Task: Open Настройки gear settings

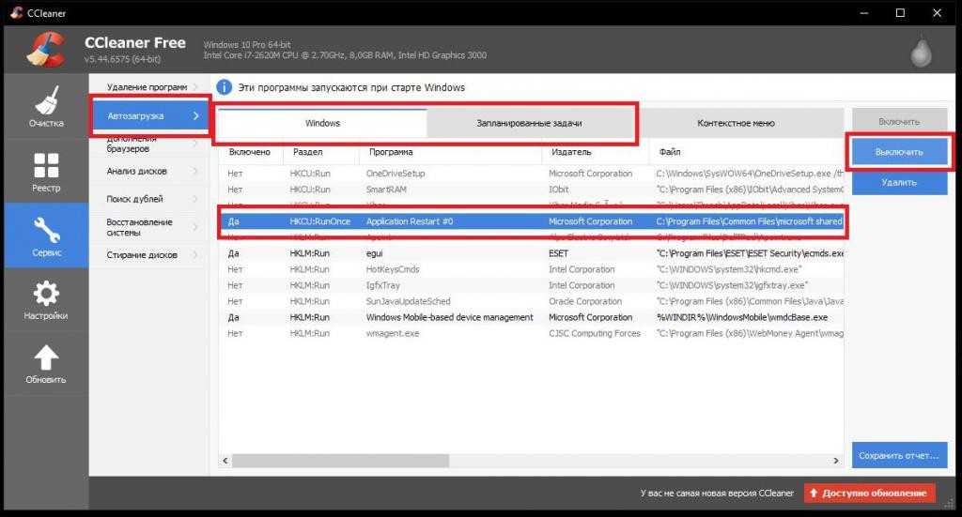Action: 45,300
